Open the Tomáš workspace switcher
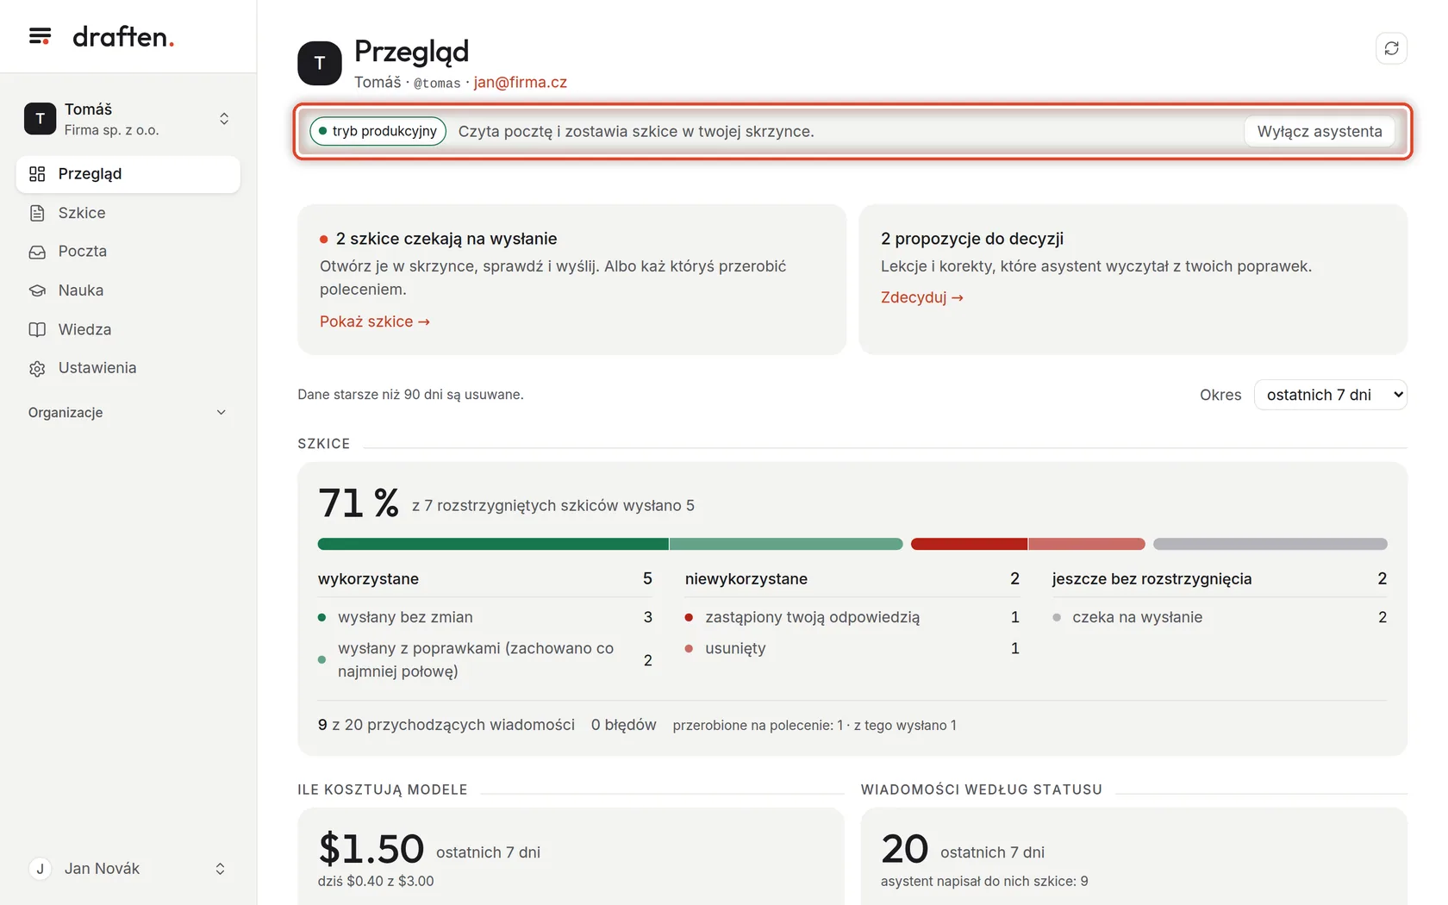 click(x=128, y=119)
